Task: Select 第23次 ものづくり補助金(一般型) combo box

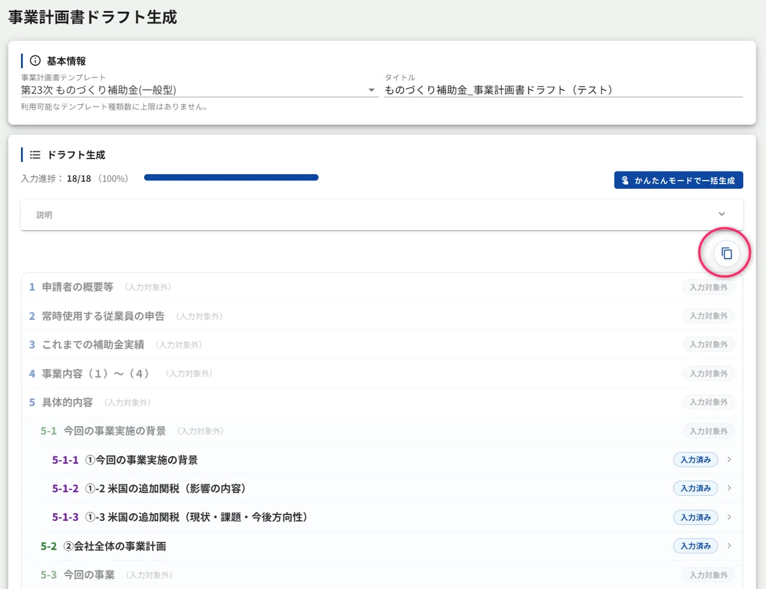Action: (200, 90)
